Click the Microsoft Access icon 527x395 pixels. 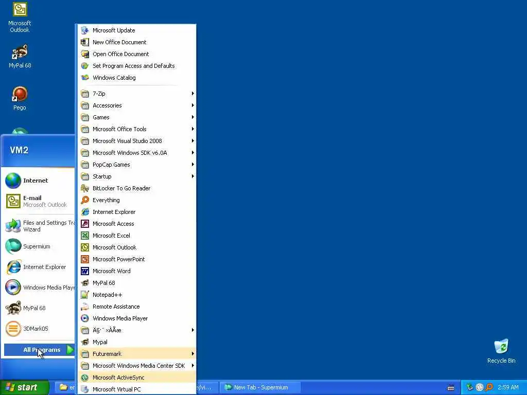click(x=85, y=224)
